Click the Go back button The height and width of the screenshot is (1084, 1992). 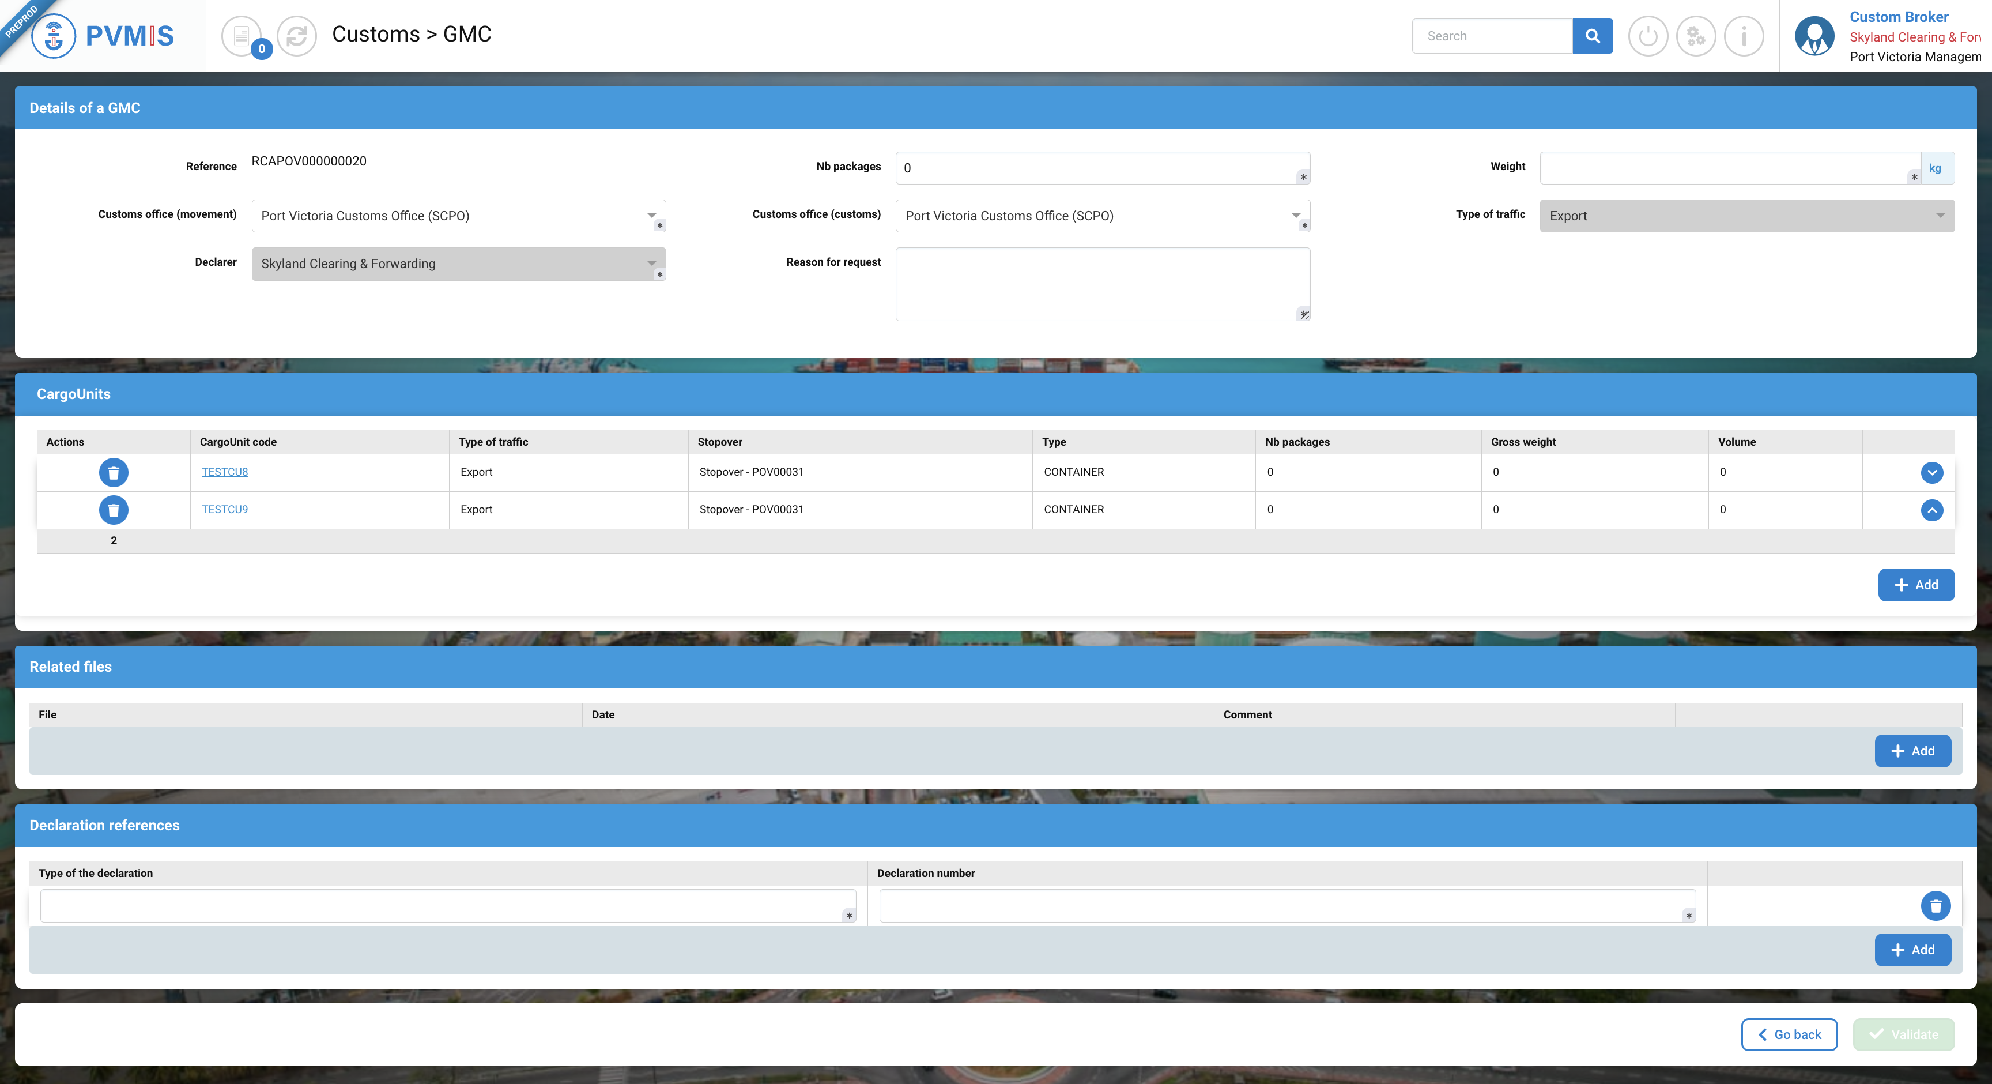[x=1789, y=1034]
